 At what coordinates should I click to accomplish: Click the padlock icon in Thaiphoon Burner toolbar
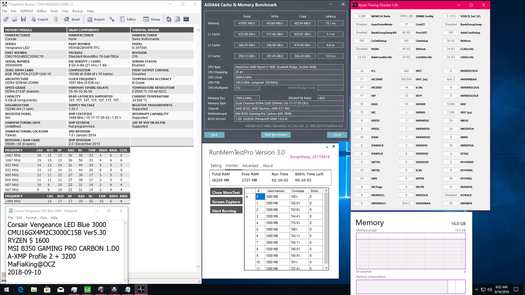pyautogui.click(x=55, y=19)
